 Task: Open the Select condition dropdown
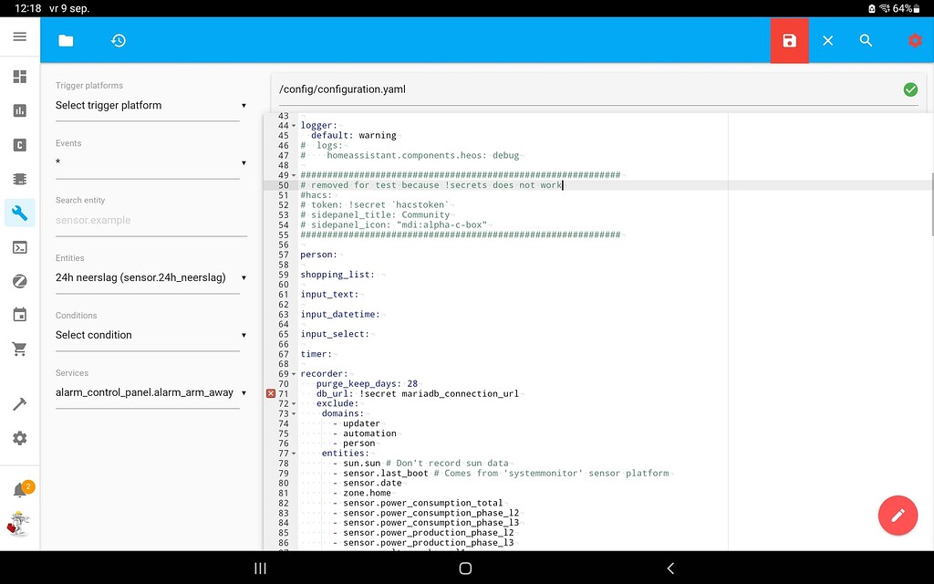(x=150, y=335)
